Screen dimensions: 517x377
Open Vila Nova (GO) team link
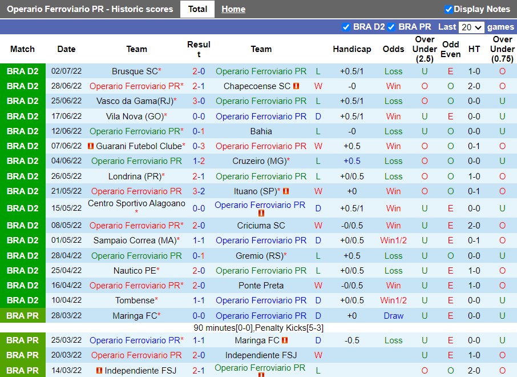135,117
